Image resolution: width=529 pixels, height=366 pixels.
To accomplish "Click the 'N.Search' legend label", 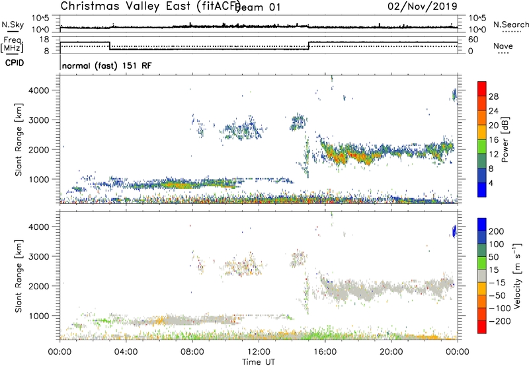I will pyautogui.click(x=510, y=24).
